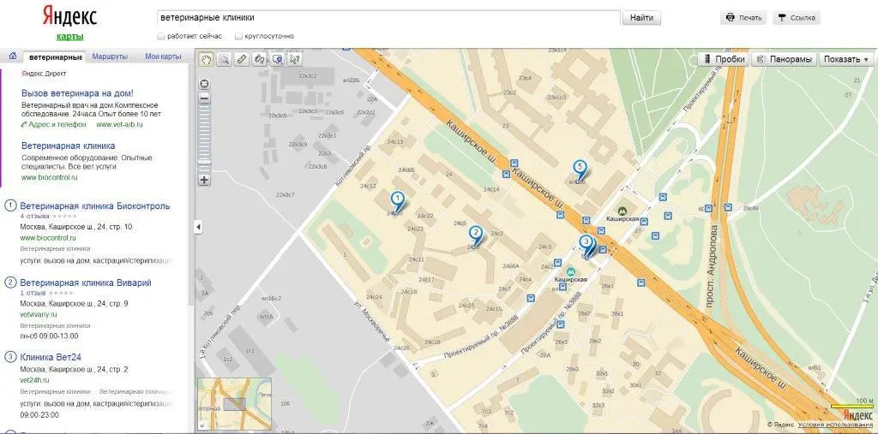Image resolution: width=878 pixels, height=434 pixels.
Task: Click the Найти search button
Action: click(x=641, y=18)
